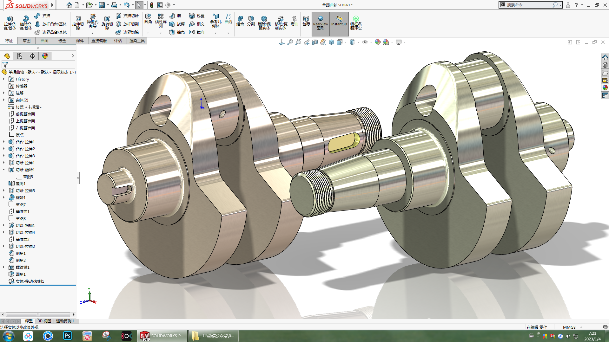Click the Flex 弯曲 tool
Screen dimensions: 609x342
[x=295, y=21]
